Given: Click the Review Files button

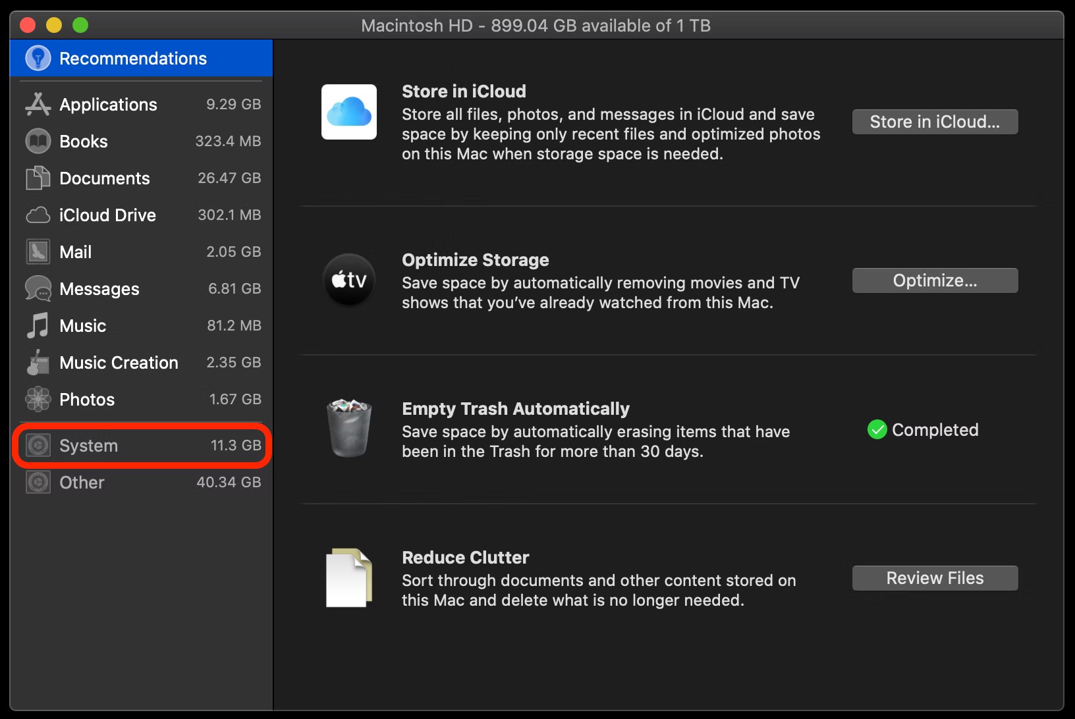Looking at the screenshot, I should (x=935, y=578).
